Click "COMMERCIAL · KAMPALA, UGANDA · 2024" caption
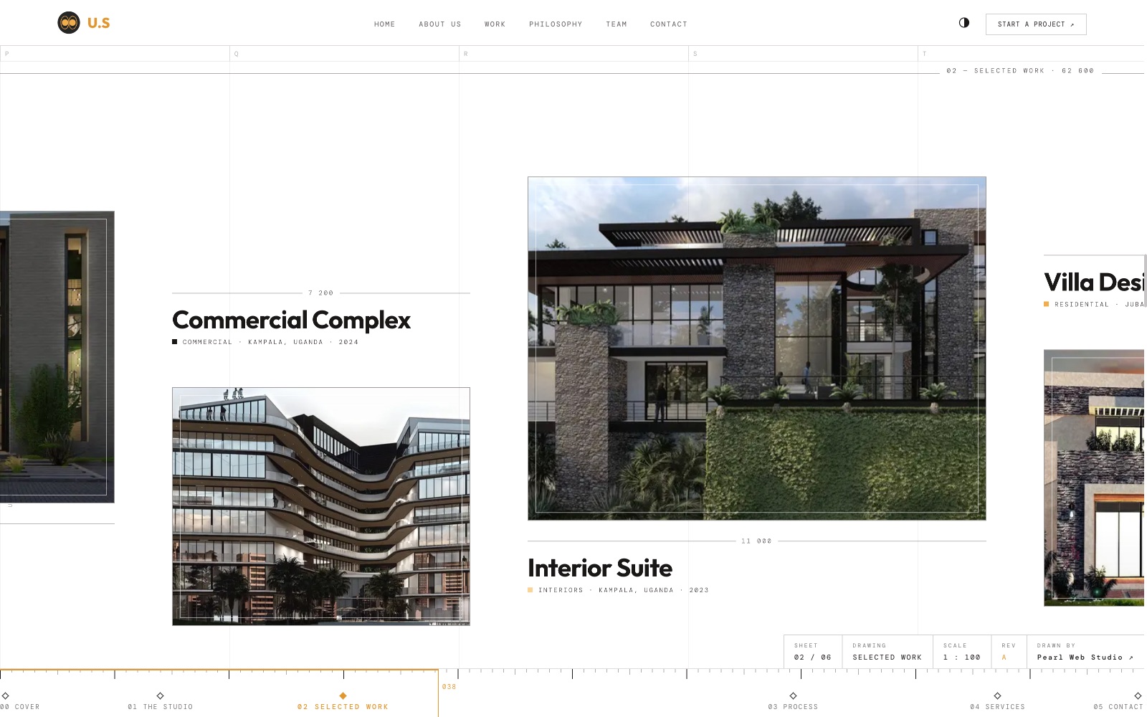Viewport: 1147px width, 717px height. [x=270, y=342]
